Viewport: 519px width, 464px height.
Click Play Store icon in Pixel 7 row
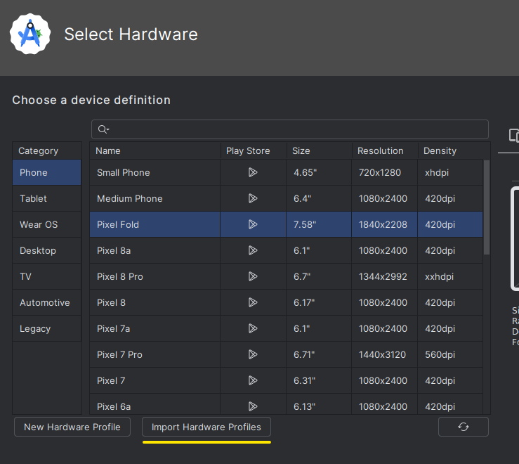253,380
